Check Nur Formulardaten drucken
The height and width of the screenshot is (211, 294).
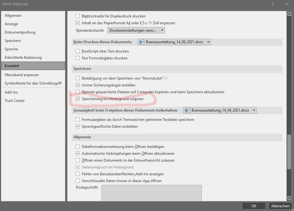pos(78,58)
